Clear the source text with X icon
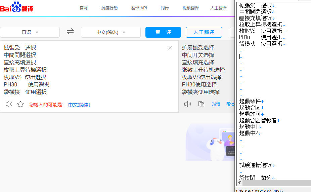The width and height of the screenshot is (311, 192). (170, 48)
